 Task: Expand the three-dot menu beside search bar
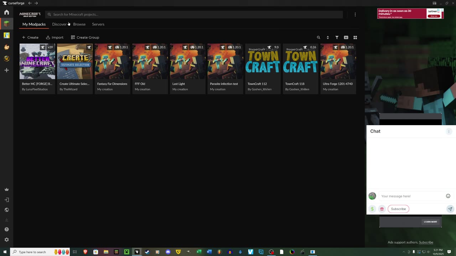click(x=355, y=15)
